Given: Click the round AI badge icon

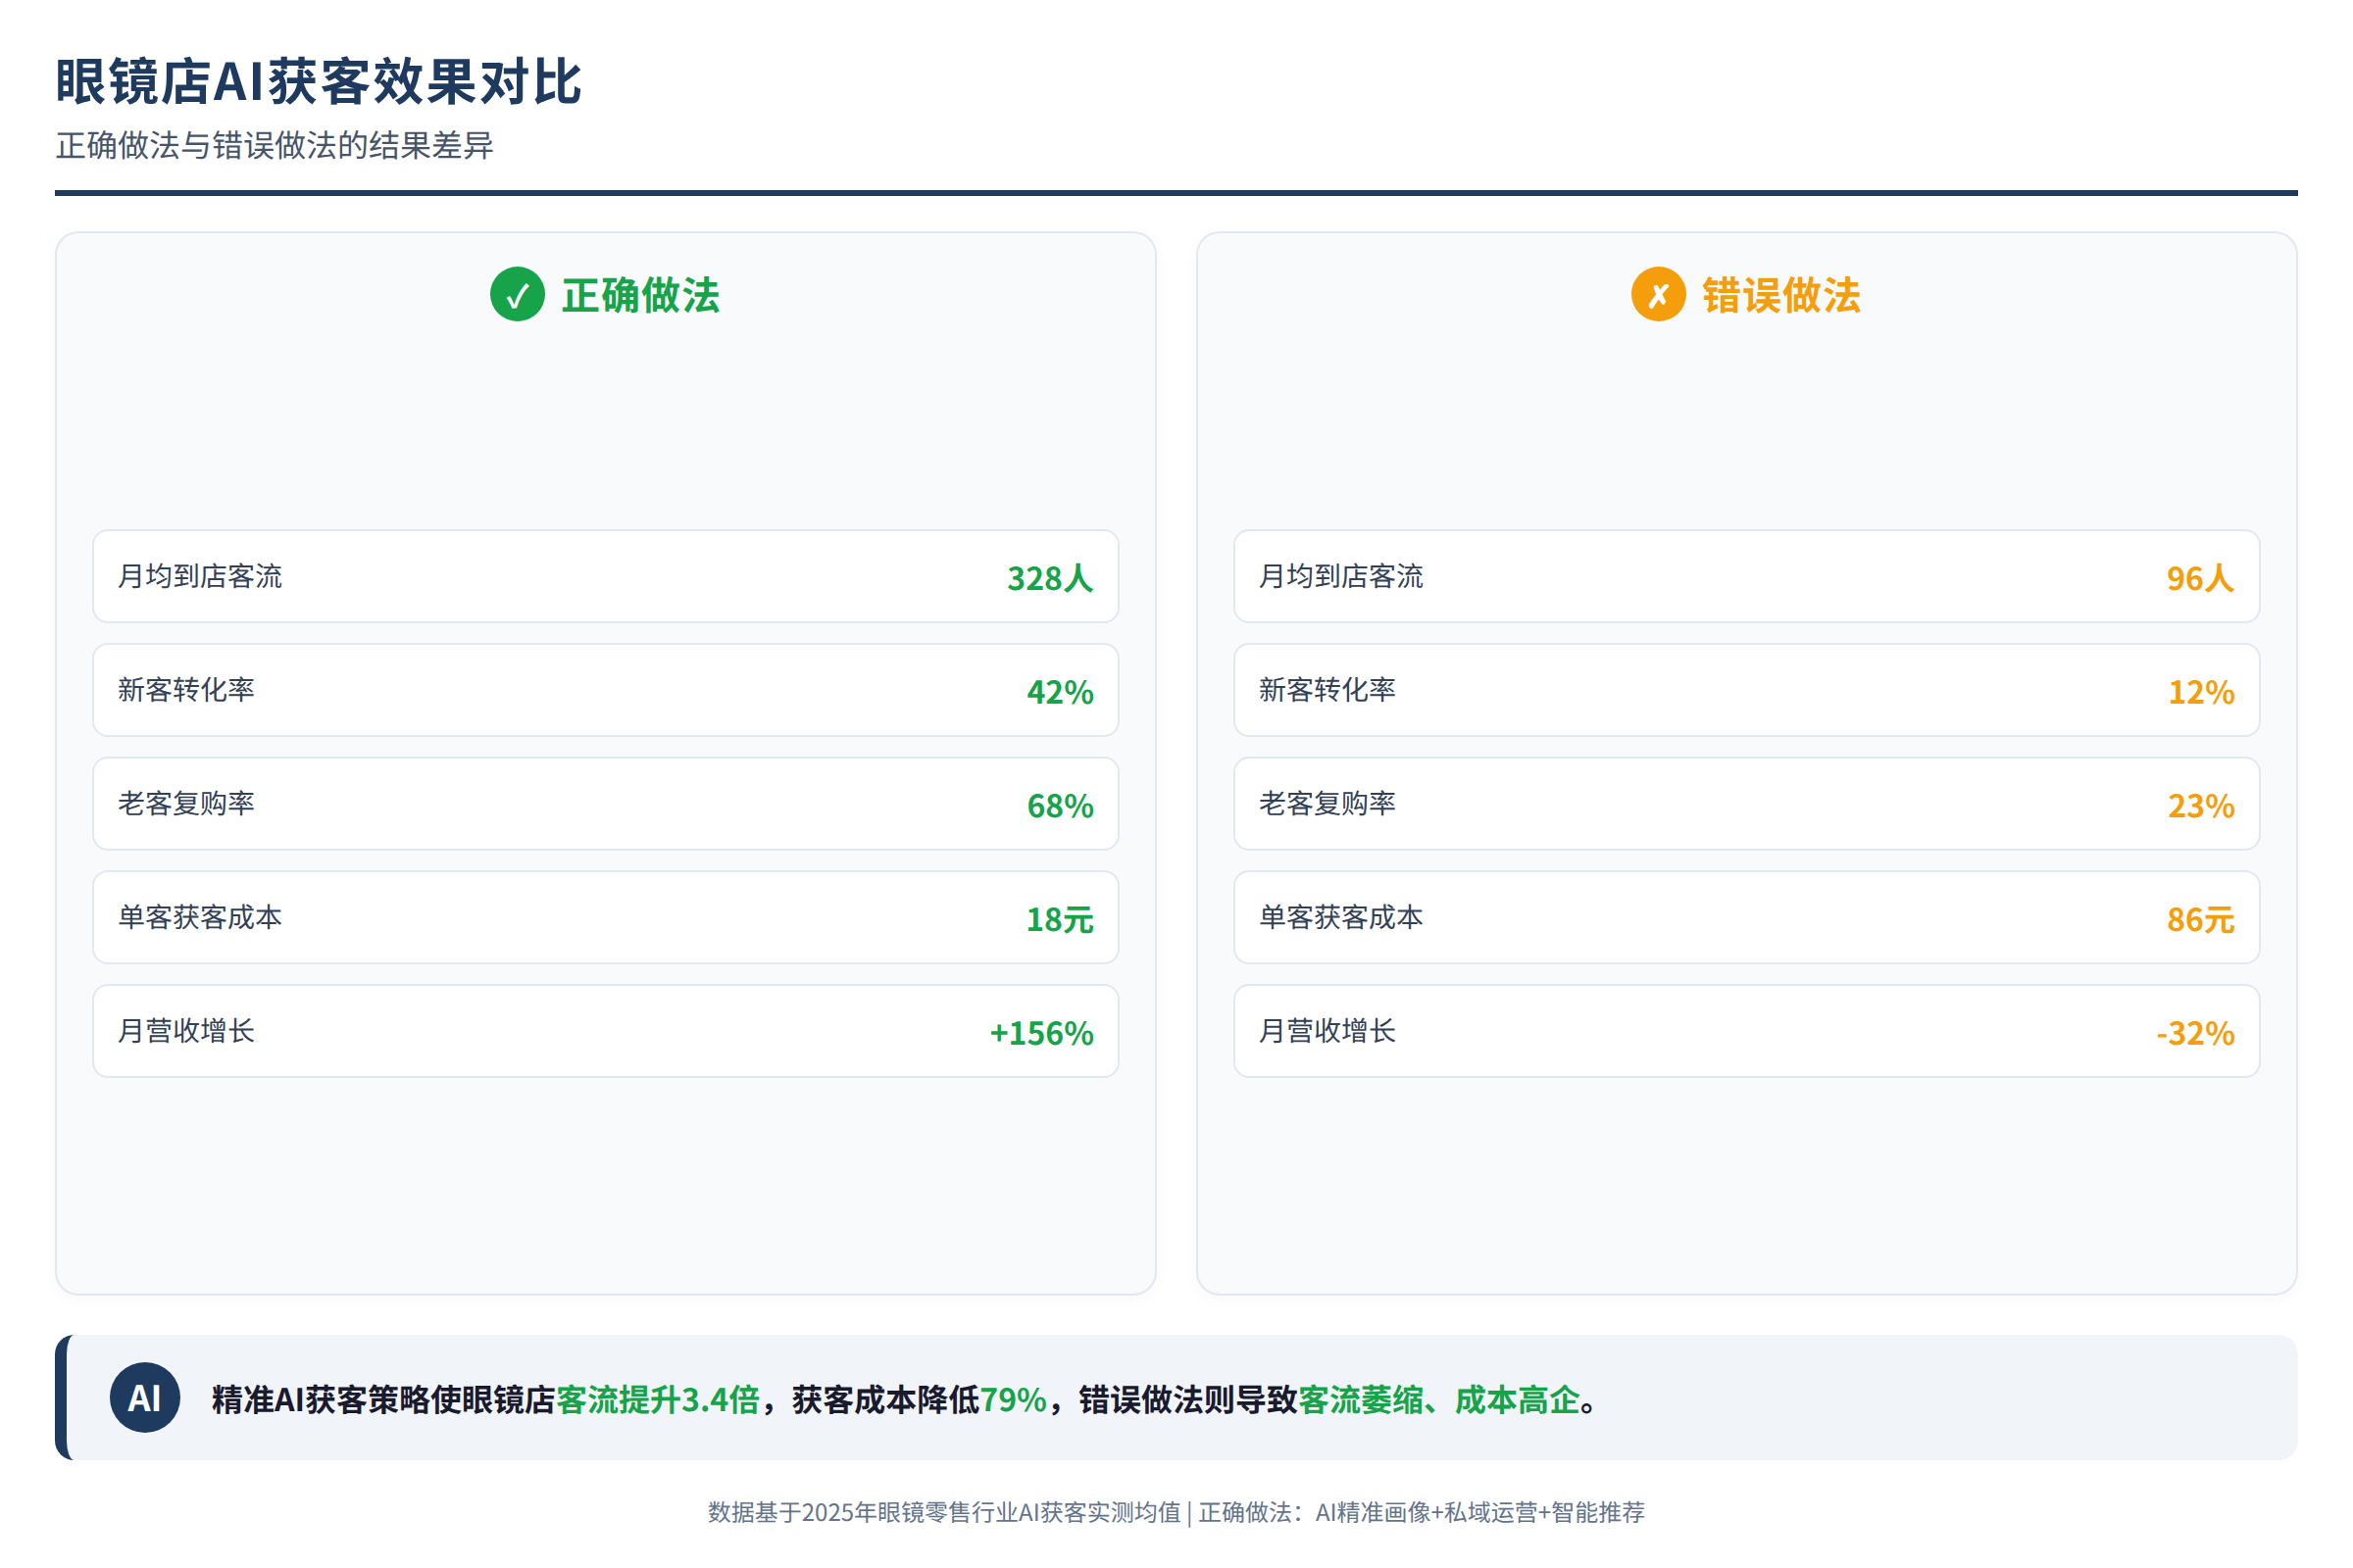Looking at the screenshot, I should 145,1397.
